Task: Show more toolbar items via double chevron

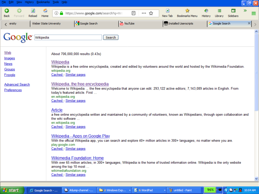Action: [x=245, y=11]
